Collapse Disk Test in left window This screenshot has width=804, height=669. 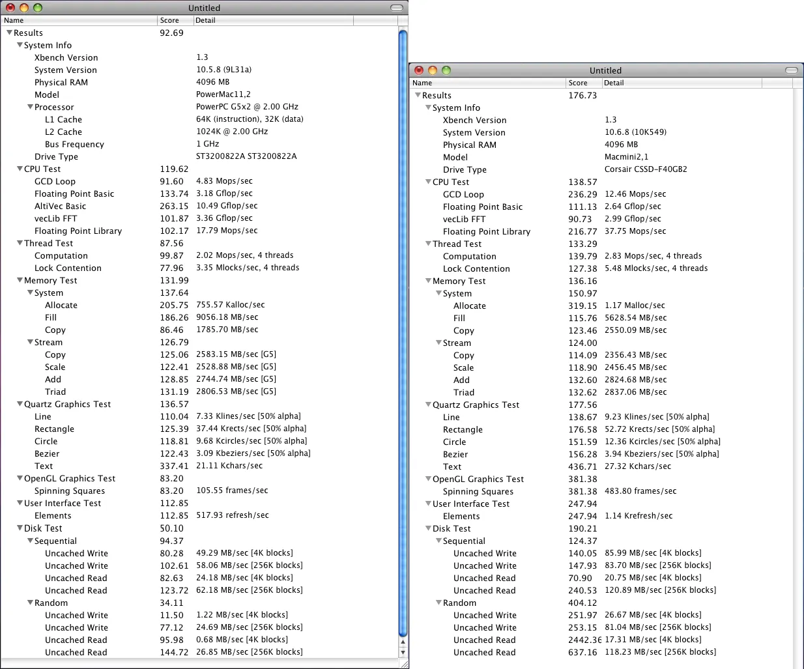click(20, 528)
